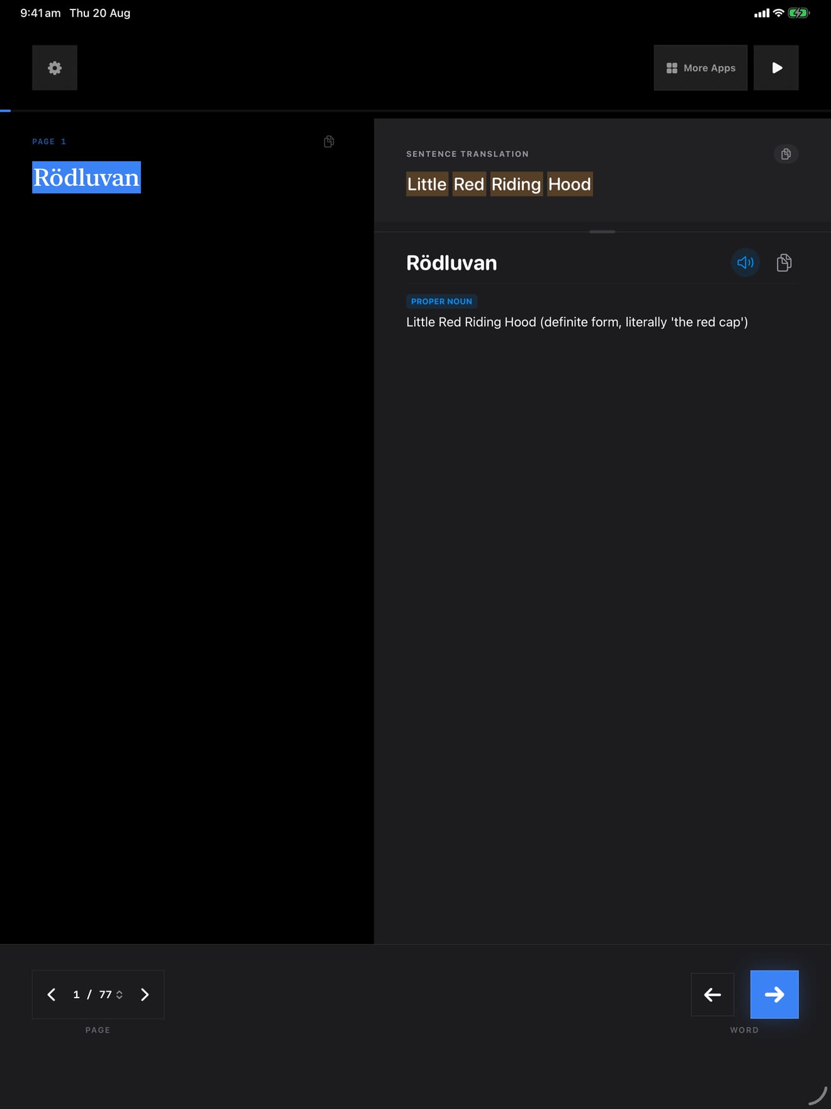Screen dimensions: 831x1109
Task: Open settings with the gear icon
Action: [x=55, y=67]
